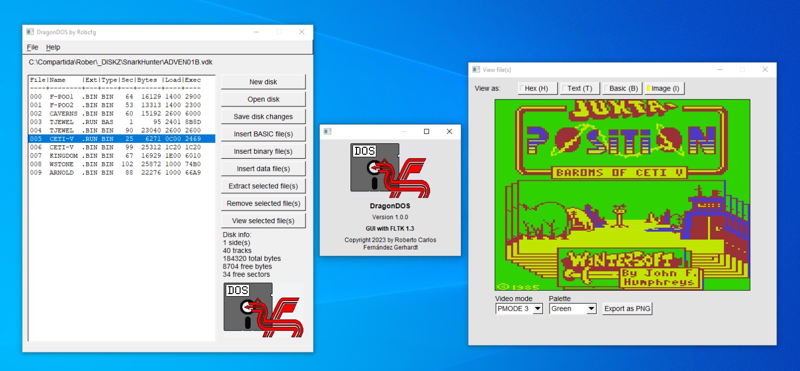This screenshot has height=371, width=800.
Task: Close the About dialog window
Action: 449,131
